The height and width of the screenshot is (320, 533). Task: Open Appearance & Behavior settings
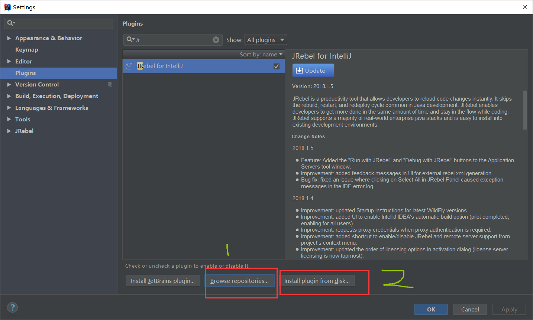pos(49,38)
